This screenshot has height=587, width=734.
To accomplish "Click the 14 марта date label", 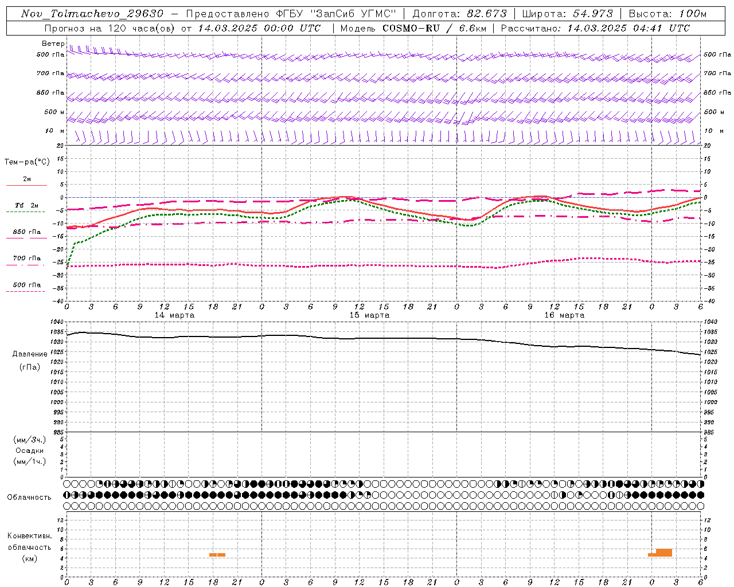I will coord(174,315).
